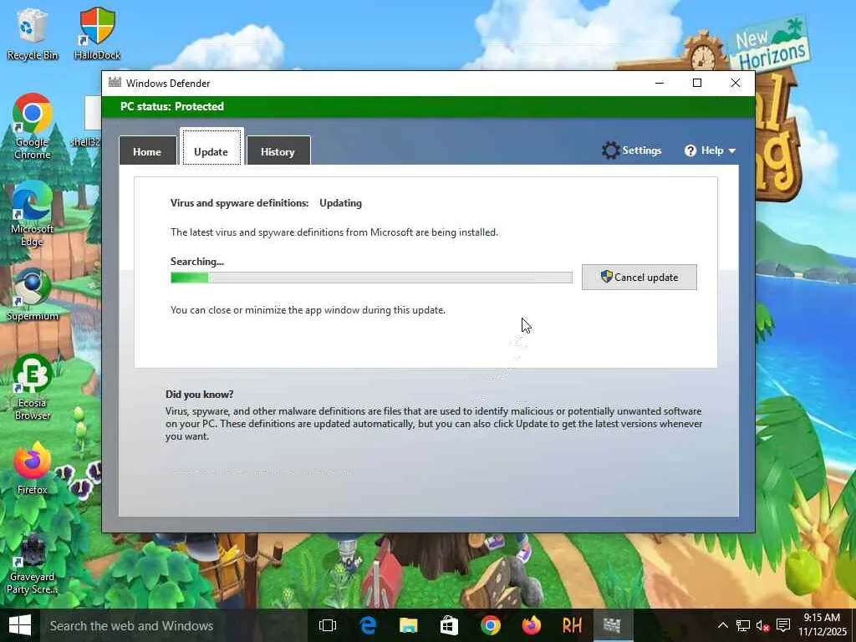Screen dimensions: 856x642
Task: Click the 'Searching...' status text
Action: [197, 262]
